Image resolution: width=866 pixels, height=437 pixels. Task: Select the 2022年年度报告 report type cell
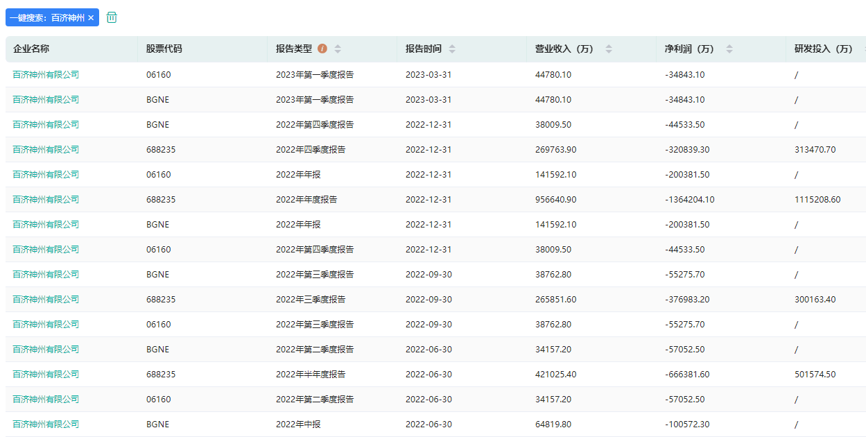click(306, 199)
